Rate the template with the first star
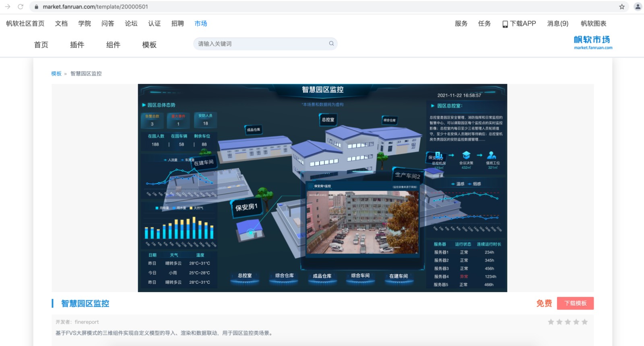Screen dimensions: 644x346 pyautogui.click(x=551, y=322)
